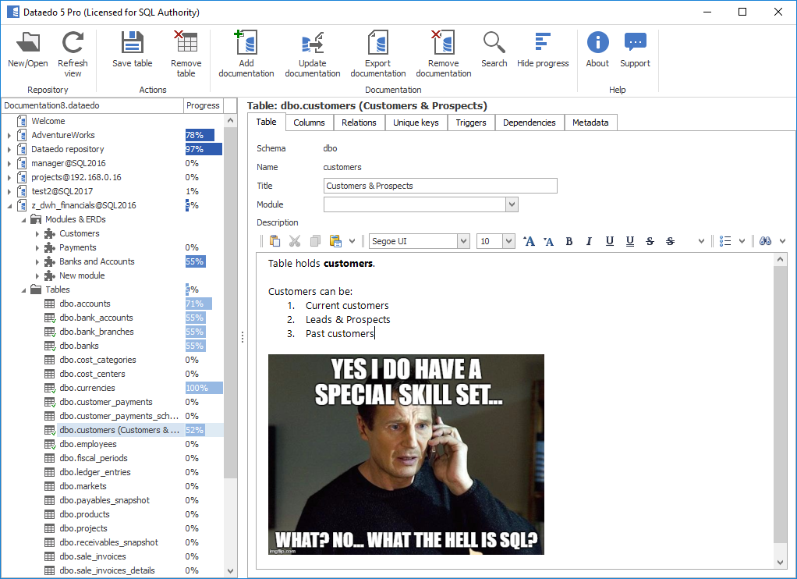Click the tree panel scroll down arrow

click(230, 571)
